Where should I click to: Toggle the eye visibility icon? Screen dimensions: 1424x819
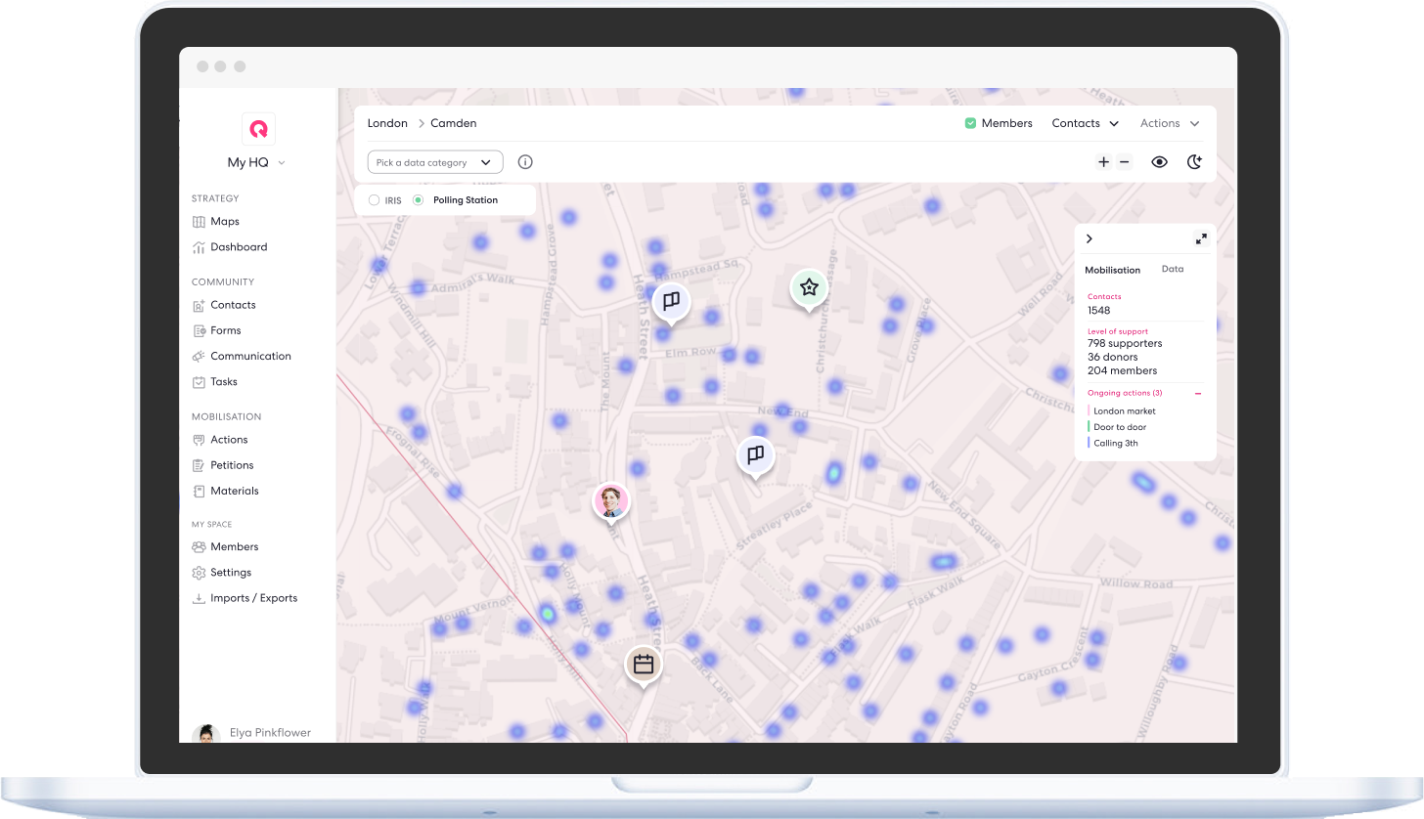pyautogui.click(x=1159, y=162)
